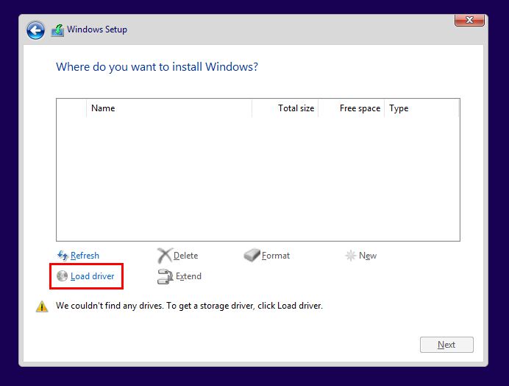Click the Format drive icon

click(252, 256)
